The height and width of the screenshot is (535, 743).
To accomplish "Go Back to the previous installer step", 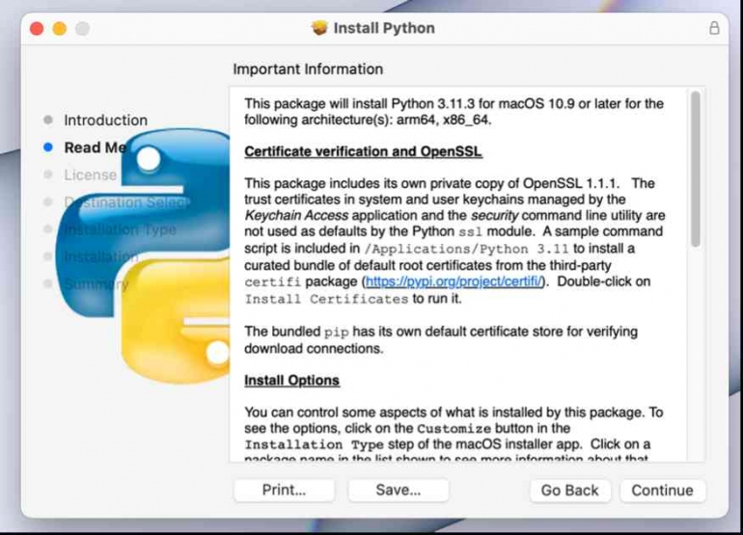I will pos(569,490).
